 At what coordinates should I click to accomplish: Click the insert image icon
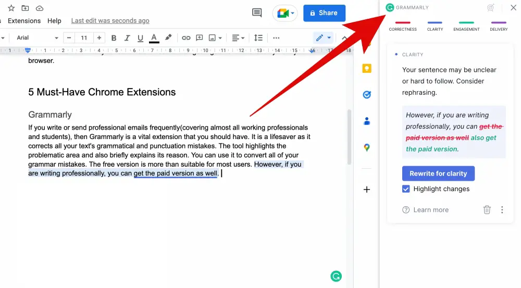click(x=212, y=38)
